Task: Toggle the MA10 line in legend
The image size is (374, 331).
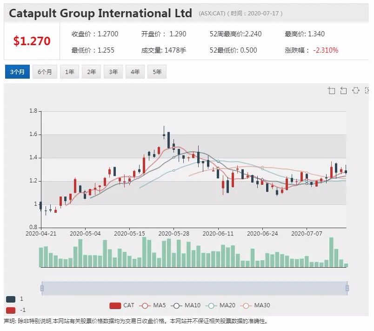Action: (186, 305)
